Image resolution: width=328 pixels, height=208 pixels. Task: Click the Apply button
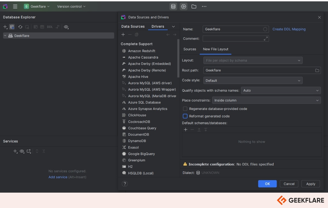(311, 184)
